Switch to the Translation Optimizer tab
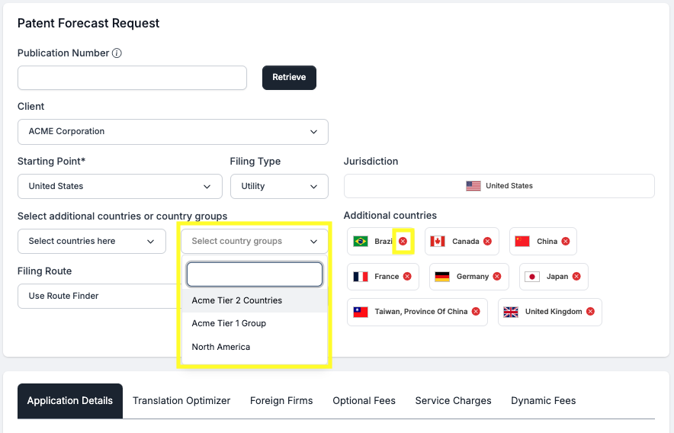Image resolution: width=674 pixels, height=433 pixels. (181, 401)
